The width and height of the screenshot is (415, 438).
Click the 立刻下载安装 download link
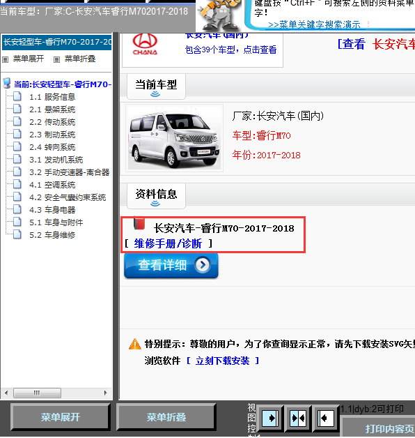tap(222, 361)
